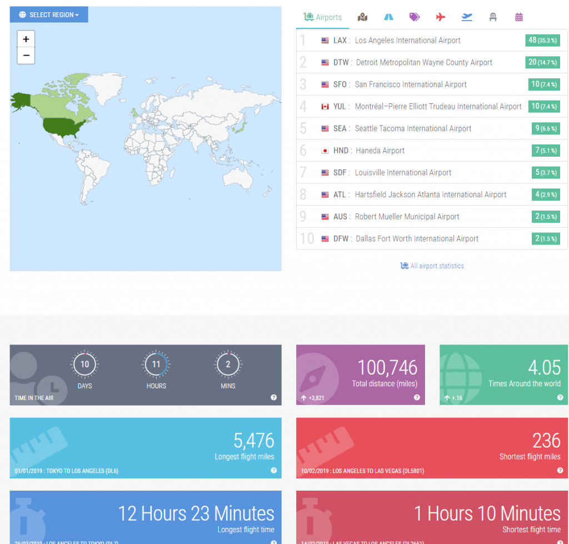The image size is (569, 544).
Task: Click help icon on Time in the Air card
Action: point(273,397)
